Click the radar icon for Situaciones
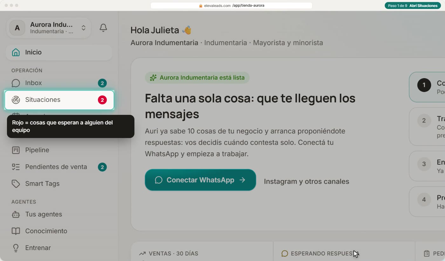 (x=16, y=100)
